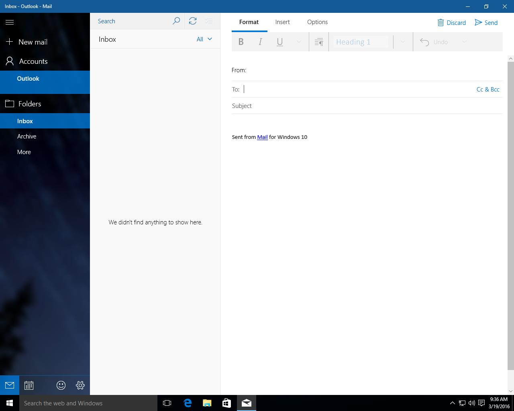
Task: Open the hamburger navigation menu
Action: 10,22
